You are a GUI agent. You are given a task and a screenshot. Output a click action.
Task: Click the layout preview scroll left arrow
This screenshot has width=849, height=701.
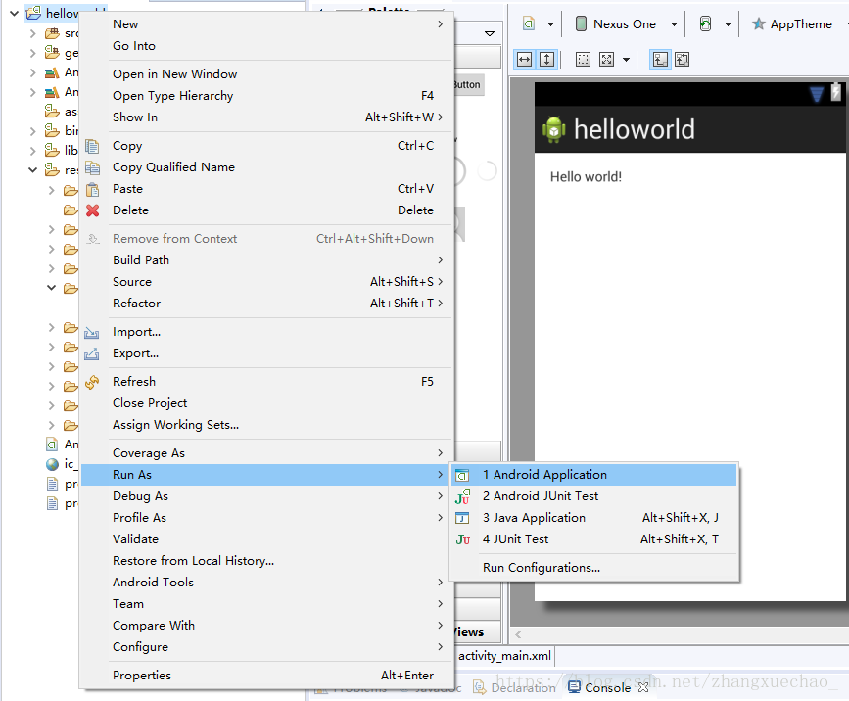pyautogui.click(x=518, y=634)
